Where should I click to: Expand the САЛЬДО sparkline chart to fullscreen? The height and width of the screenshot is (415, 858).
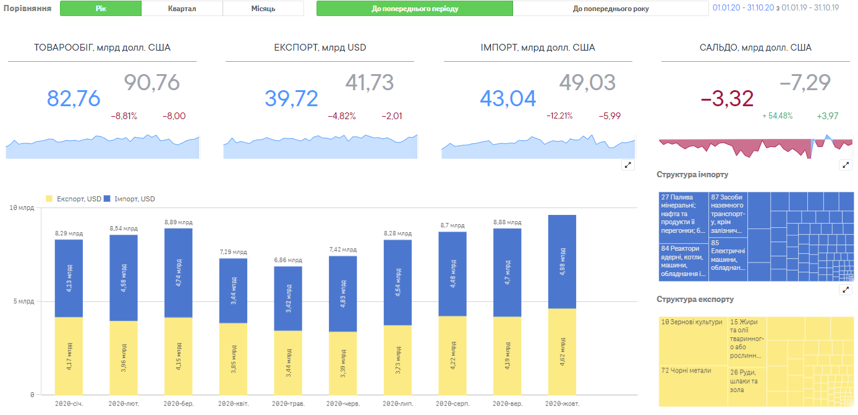click(846, 165)
